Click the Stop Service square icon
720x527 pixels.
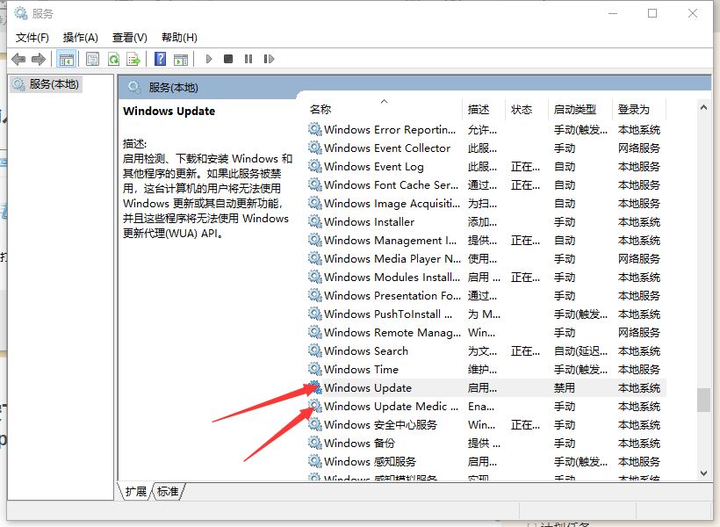pos(228,59)
